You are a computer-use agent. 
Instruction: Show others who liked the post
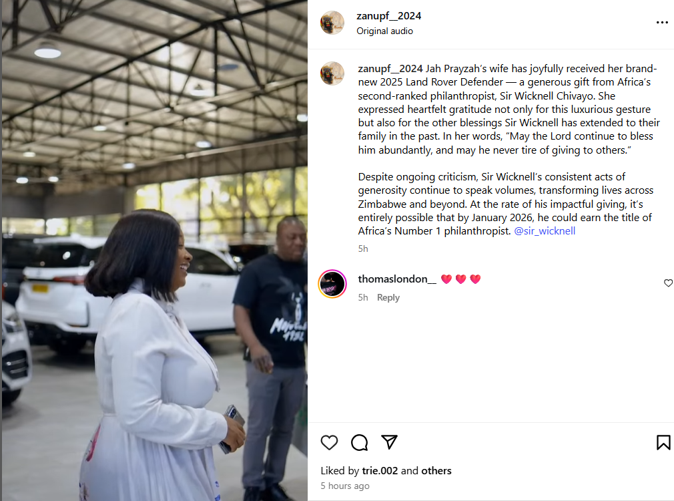coord(436,471)
